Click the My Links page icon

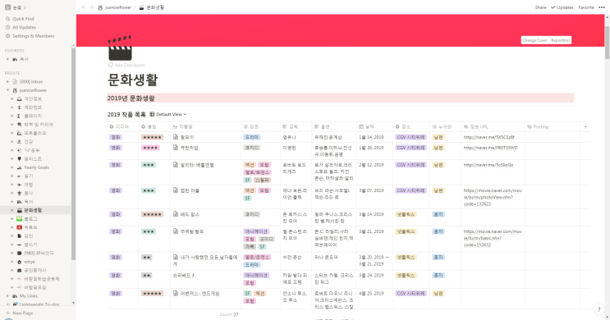pyautogui.click(x=15, y=296)
